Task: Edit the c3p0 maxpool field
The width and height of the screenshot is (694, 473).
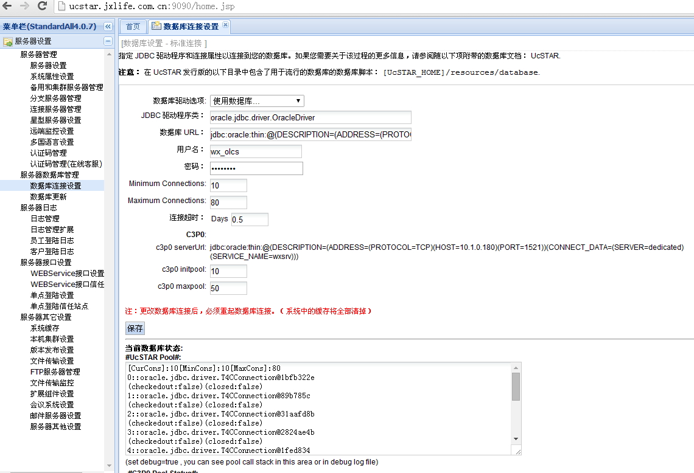Action: 228,288
